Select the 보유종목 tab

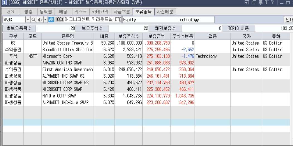(143, 12)
